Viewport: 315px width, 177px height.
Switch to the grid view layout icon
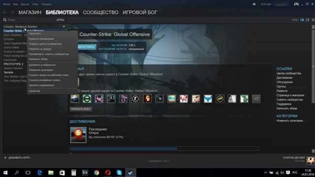[x=313, y=20]
